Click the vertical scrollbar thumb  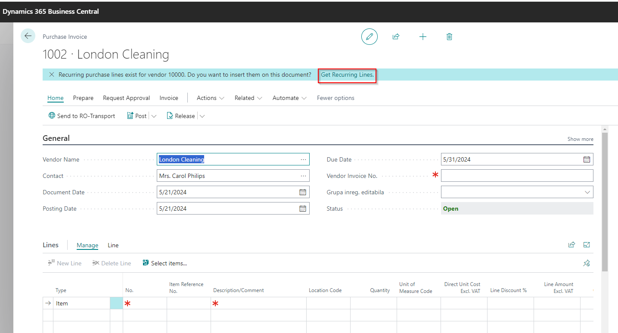[605, 202]
